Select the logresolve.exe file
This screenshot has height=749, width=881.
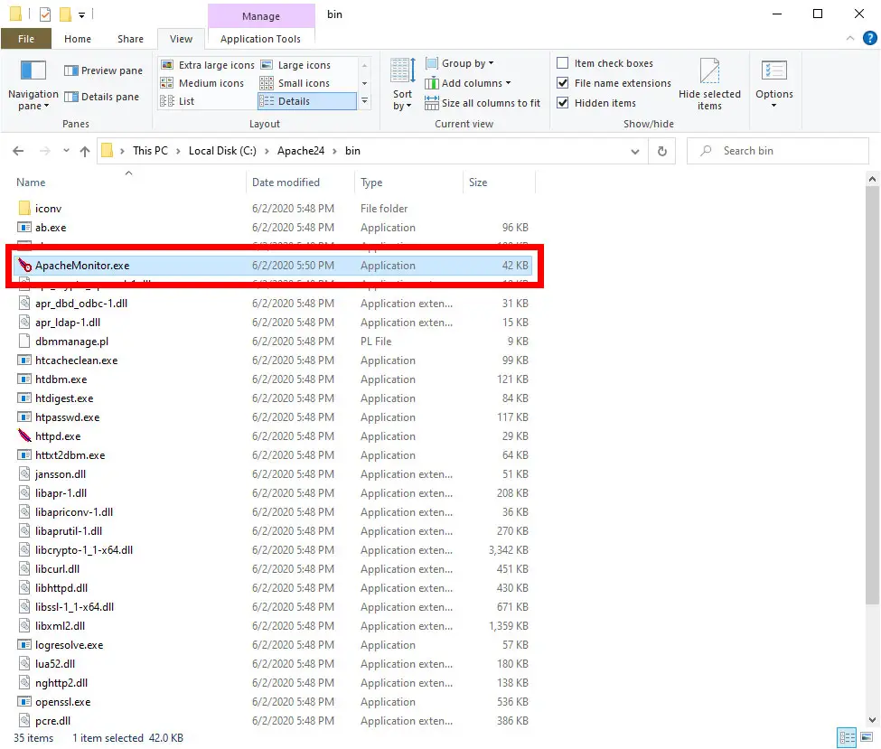(x=69, y=645)
